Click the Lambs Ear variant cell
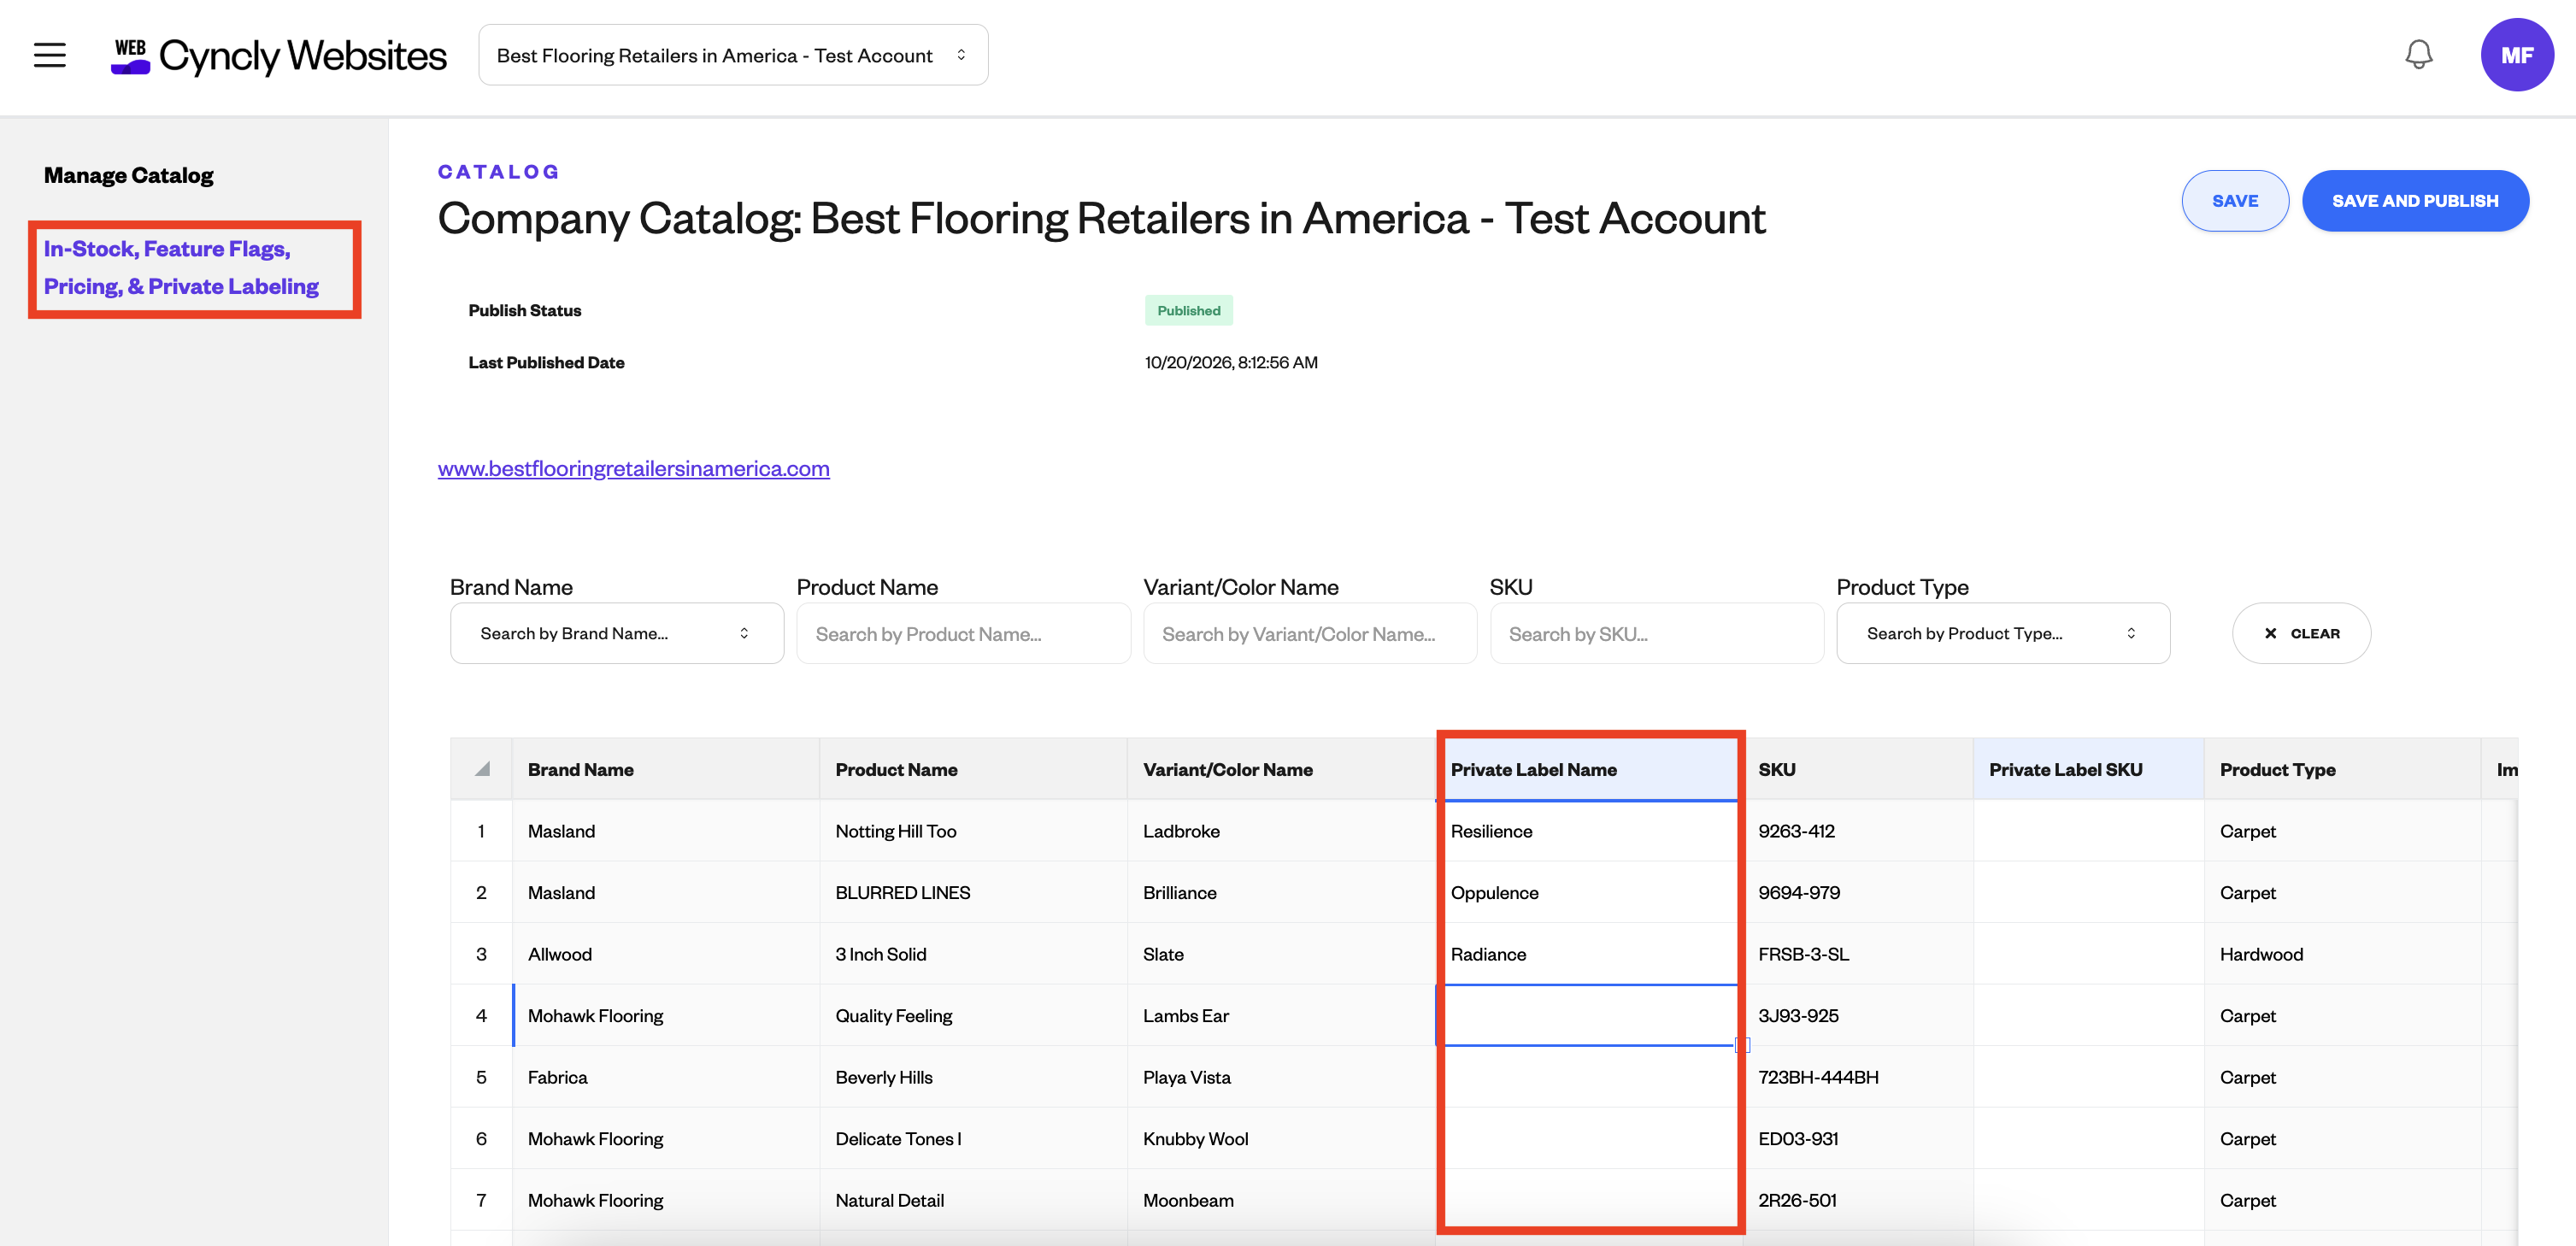2576x1246 pixels. pyautogui.click(x=1281, y=1015)
